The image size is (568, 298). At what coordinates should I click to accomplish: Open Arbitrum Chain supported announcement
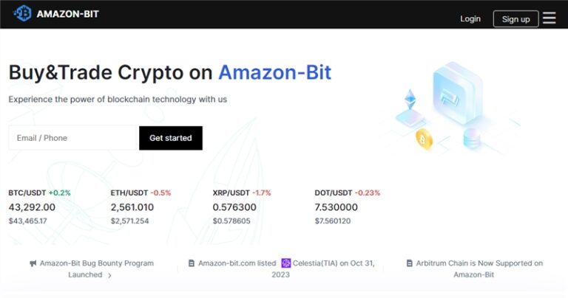(479, 263)
